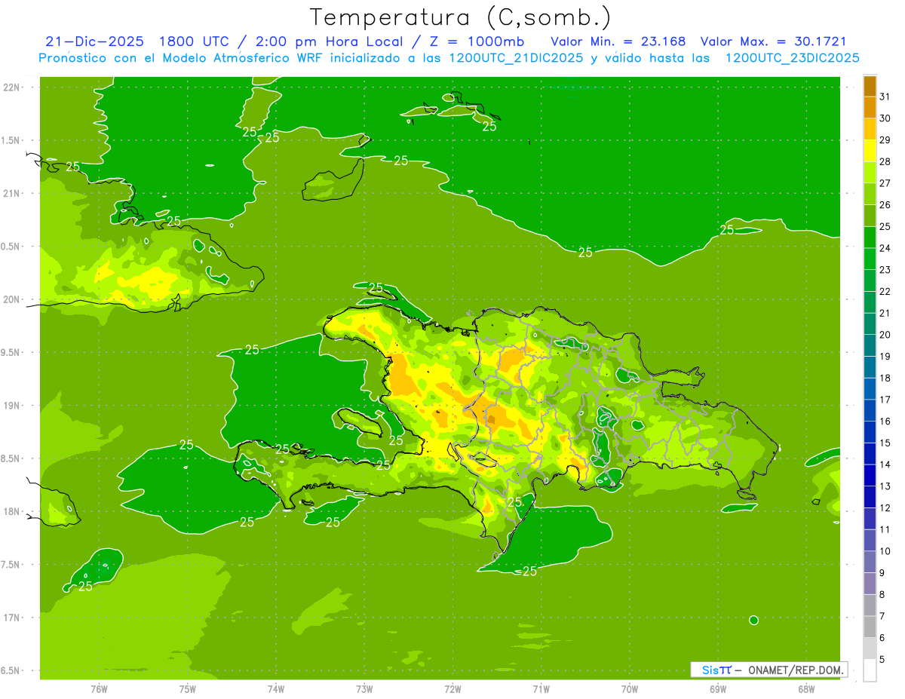Click the 19N latitude axis label
This screenshot has width=905, height=699.
pyautogui.click(x=12, y=406)
